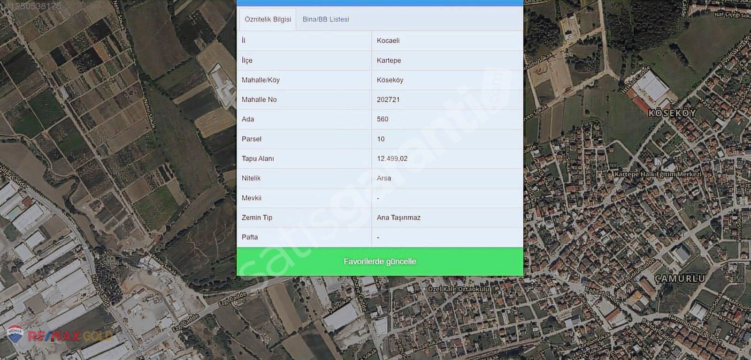
Task: Click the listing number #1250538175
Action: pos(31,6)
